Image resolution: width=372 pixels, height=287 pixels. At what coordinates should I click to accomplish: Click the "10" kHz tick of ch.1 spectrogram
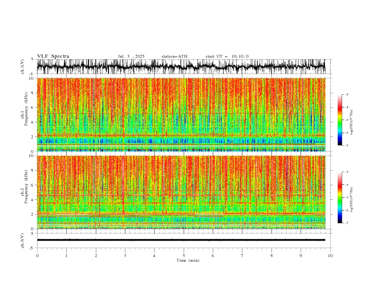coord(31,78)
